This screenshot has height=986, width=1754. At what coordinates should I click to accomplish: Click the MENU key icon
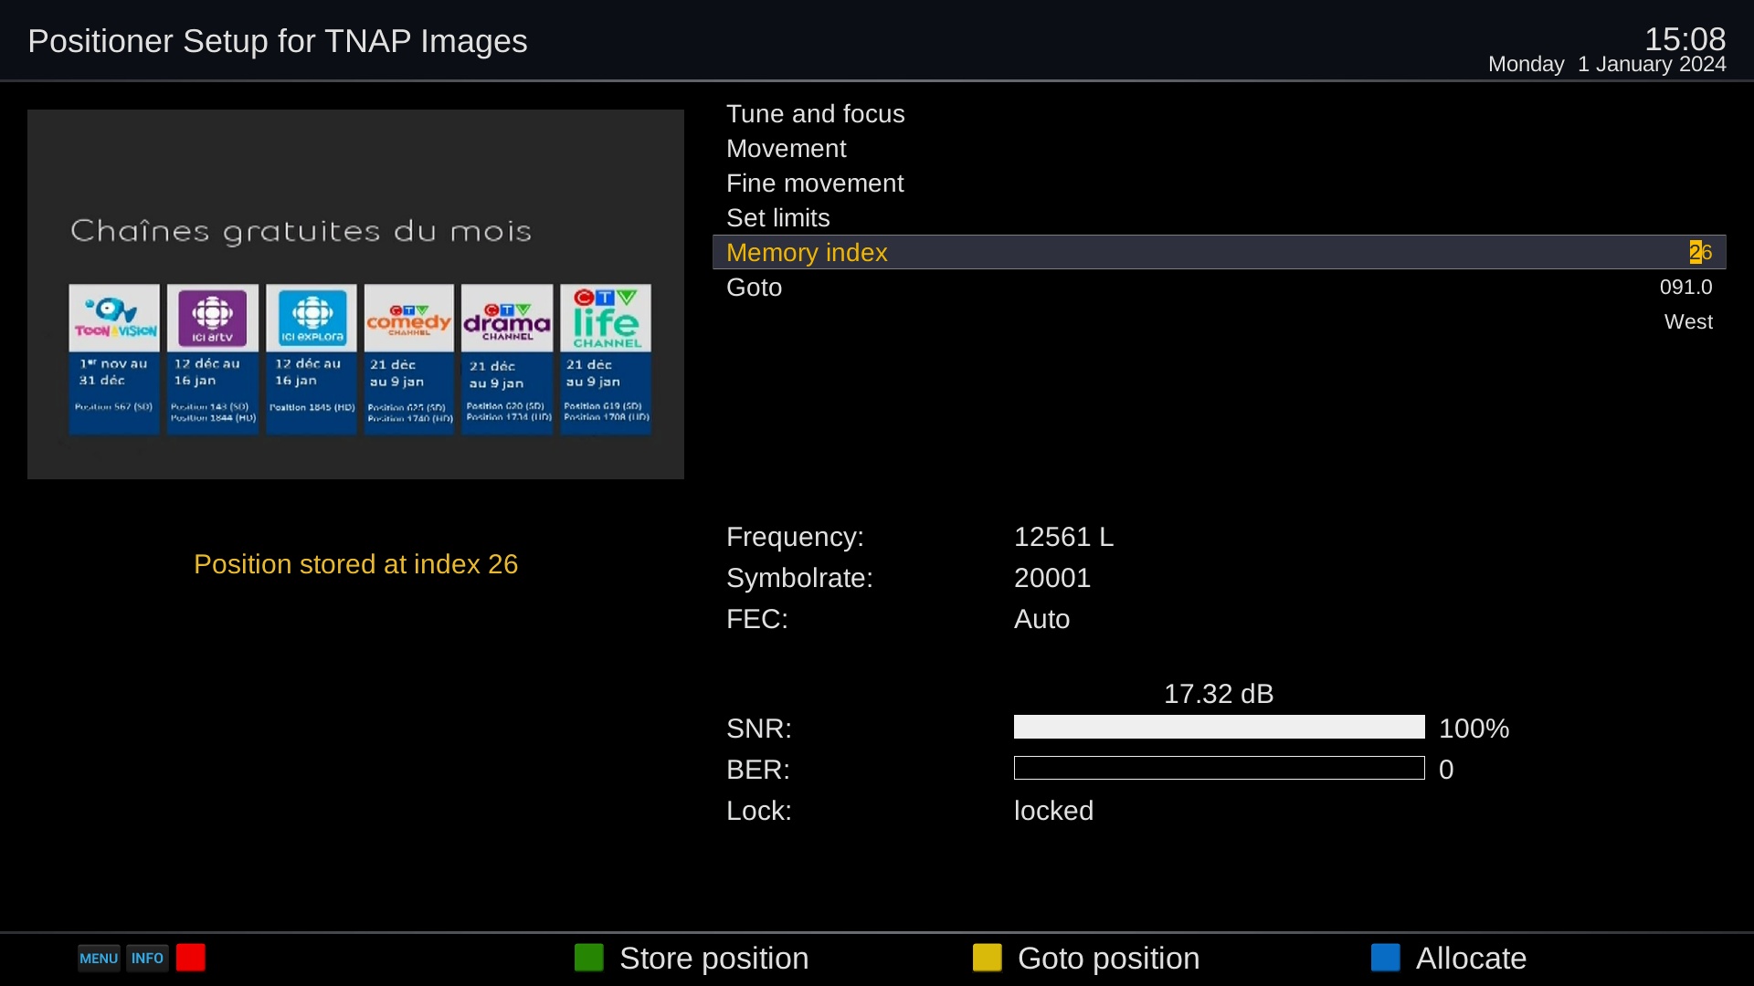[99, 958]
